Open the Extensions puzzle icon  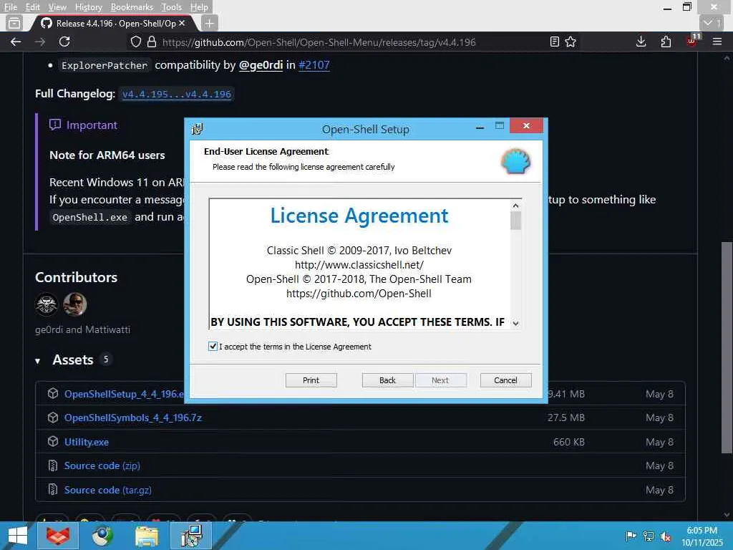point(666,42)
